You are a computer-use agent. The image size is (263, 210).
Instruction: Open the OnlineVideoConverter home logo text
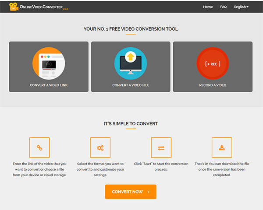point(41,7)
